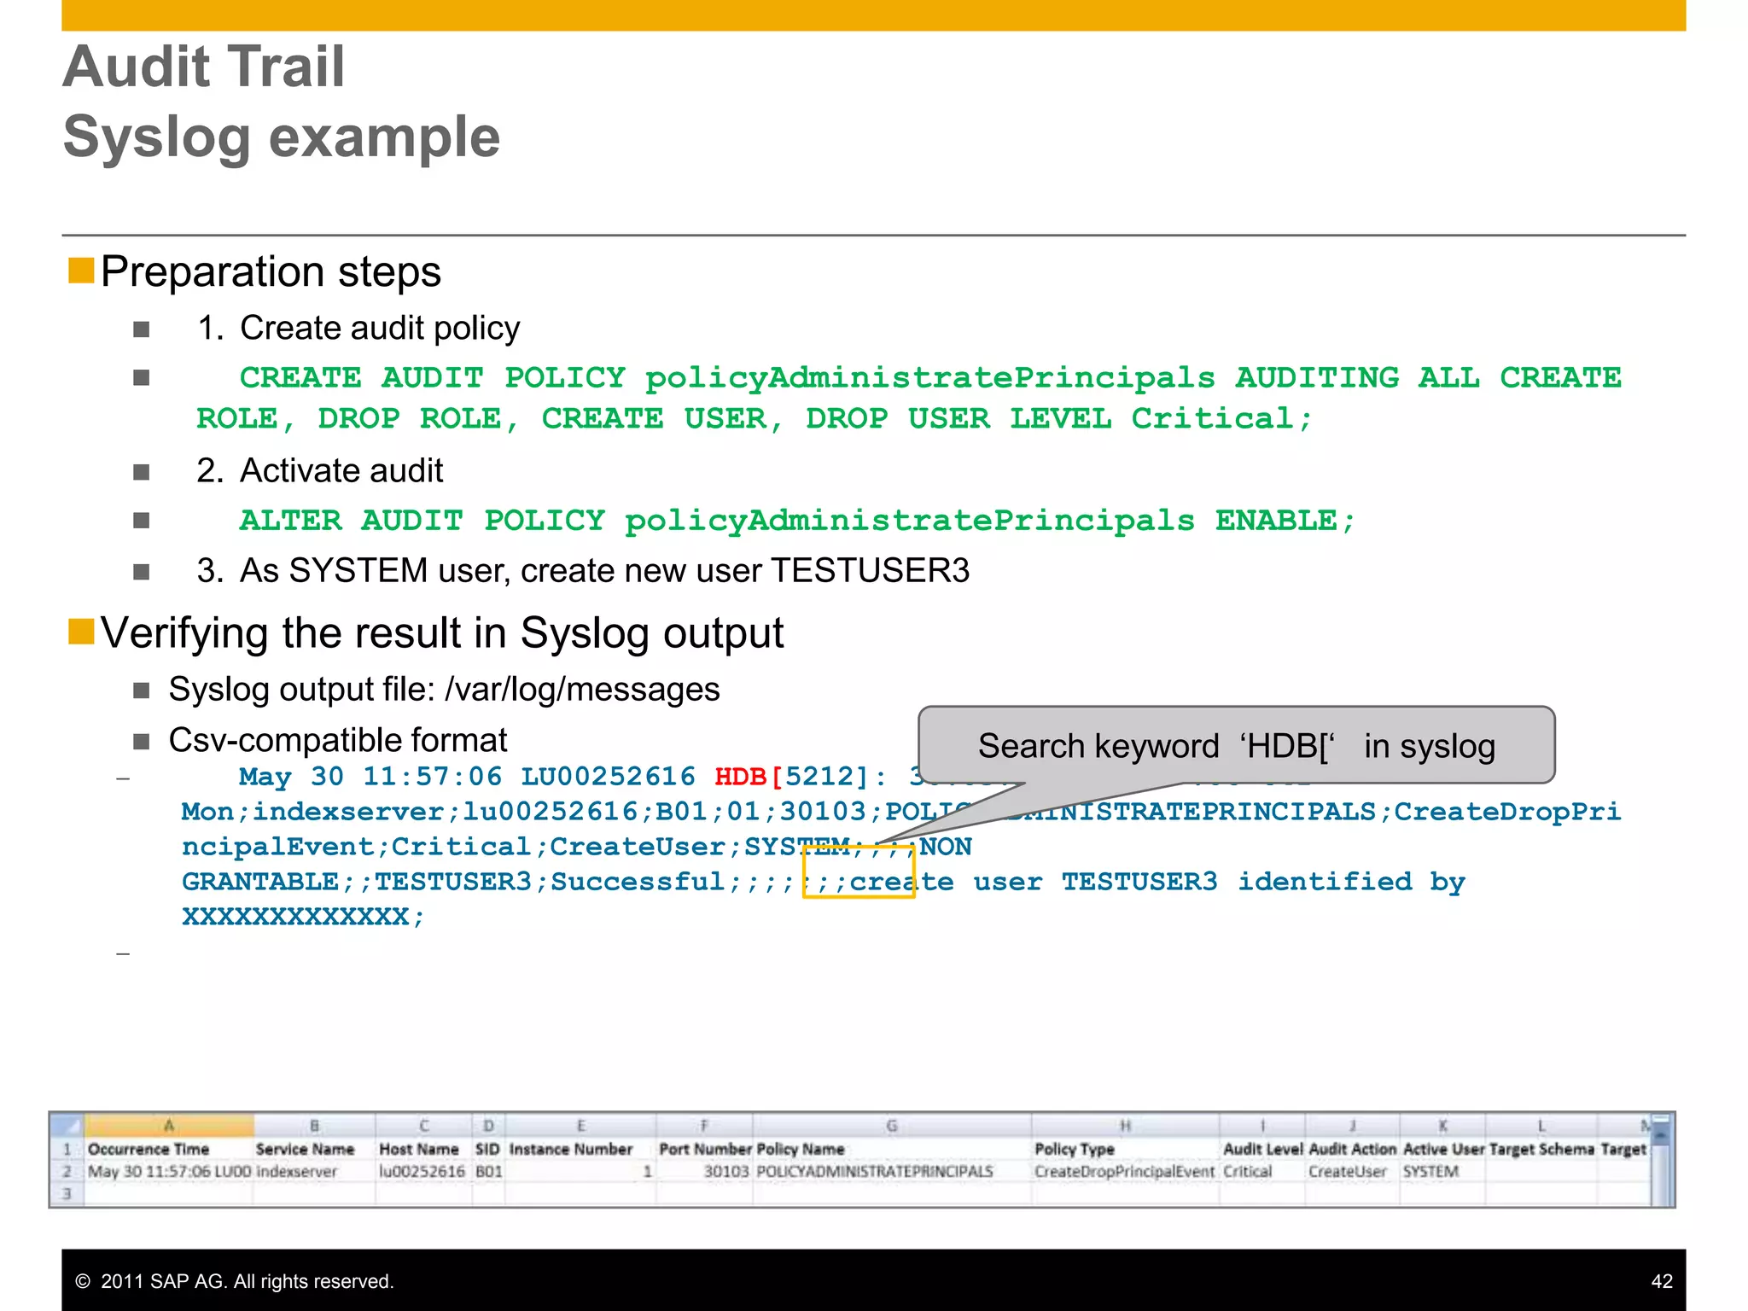
Task: Select cell 'B01' in the spreadsheet
Action: point(489,1171)
